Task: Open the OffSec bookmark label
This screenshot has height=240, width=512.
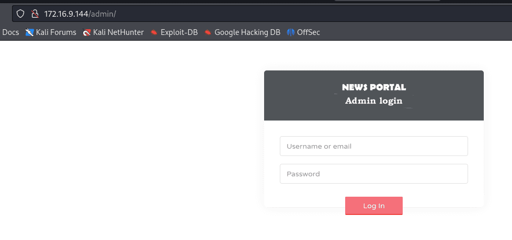Action: tap(309, 32)
